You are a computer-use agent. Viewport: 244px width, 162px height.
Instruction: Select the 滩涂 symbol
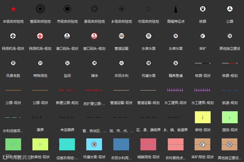94,63
